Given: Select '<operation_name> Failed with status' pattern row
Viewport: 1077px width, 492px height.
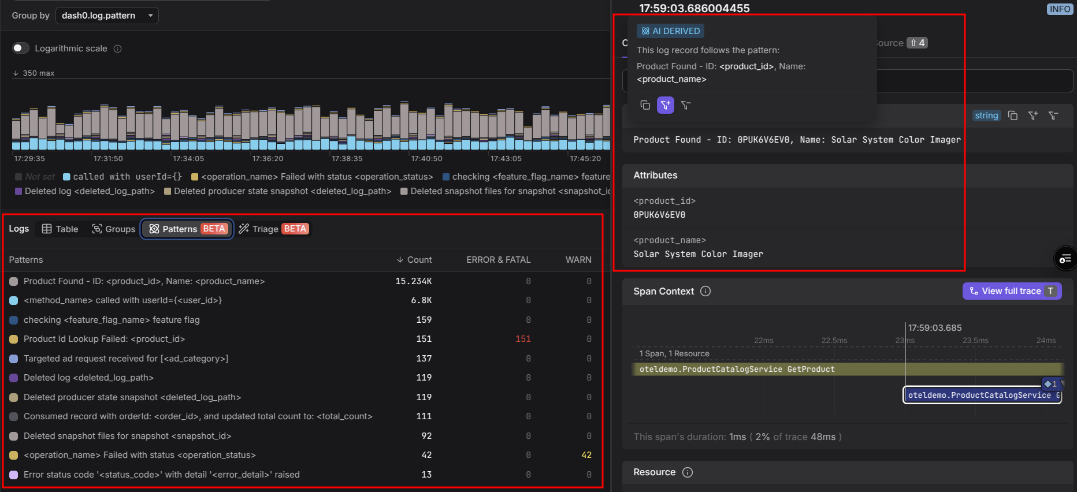Looking at the screenshot, I should click(300, 455).
